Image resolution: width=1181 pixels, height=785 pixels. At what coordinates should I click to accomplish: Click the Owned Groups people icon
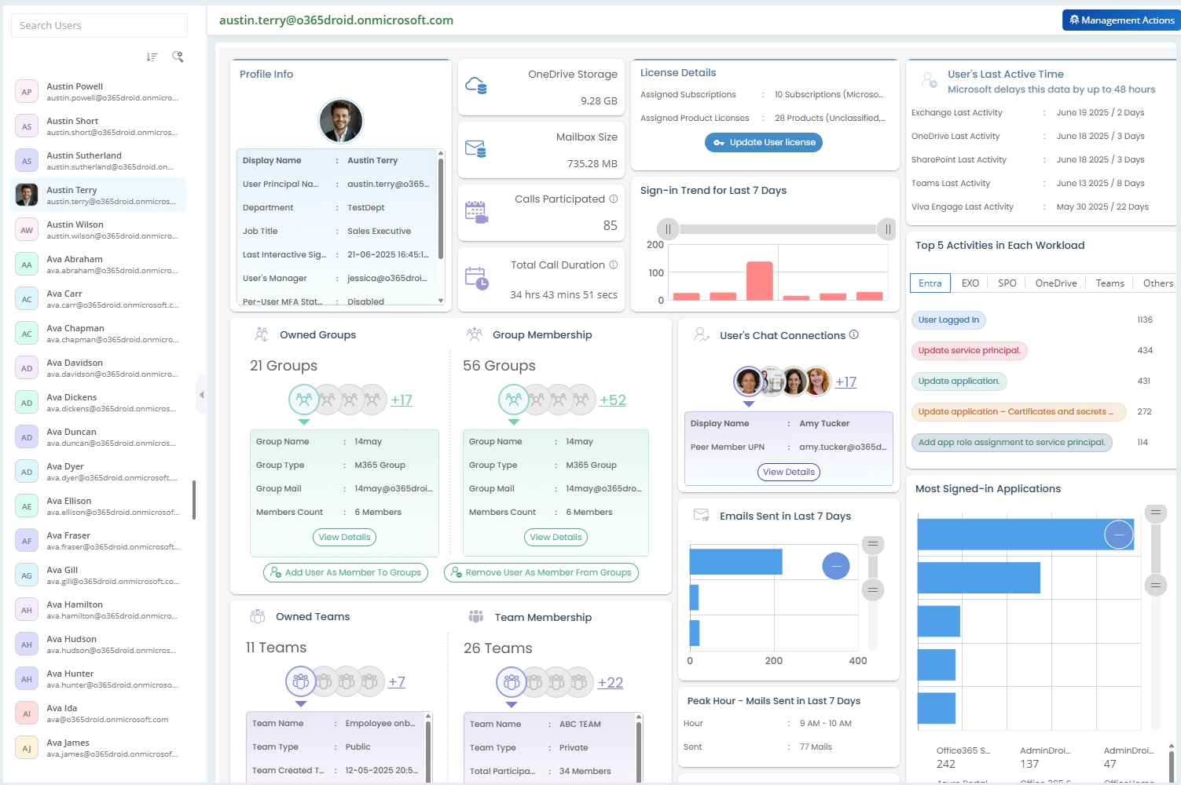click(x=262, y=333)
